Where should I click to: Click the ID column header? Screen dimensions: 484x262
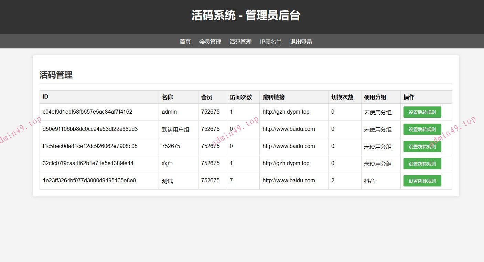pyautogui.click(x=45, y=96)
